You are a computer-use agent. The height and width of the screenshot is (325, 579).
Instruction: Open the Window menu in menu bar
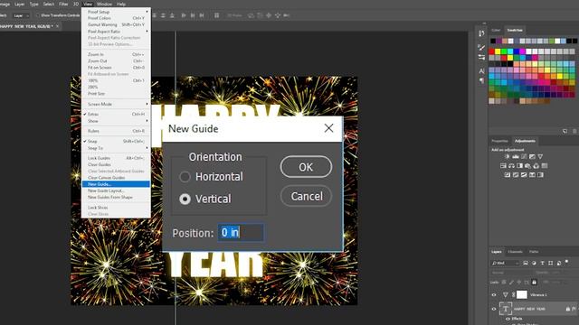104,4
